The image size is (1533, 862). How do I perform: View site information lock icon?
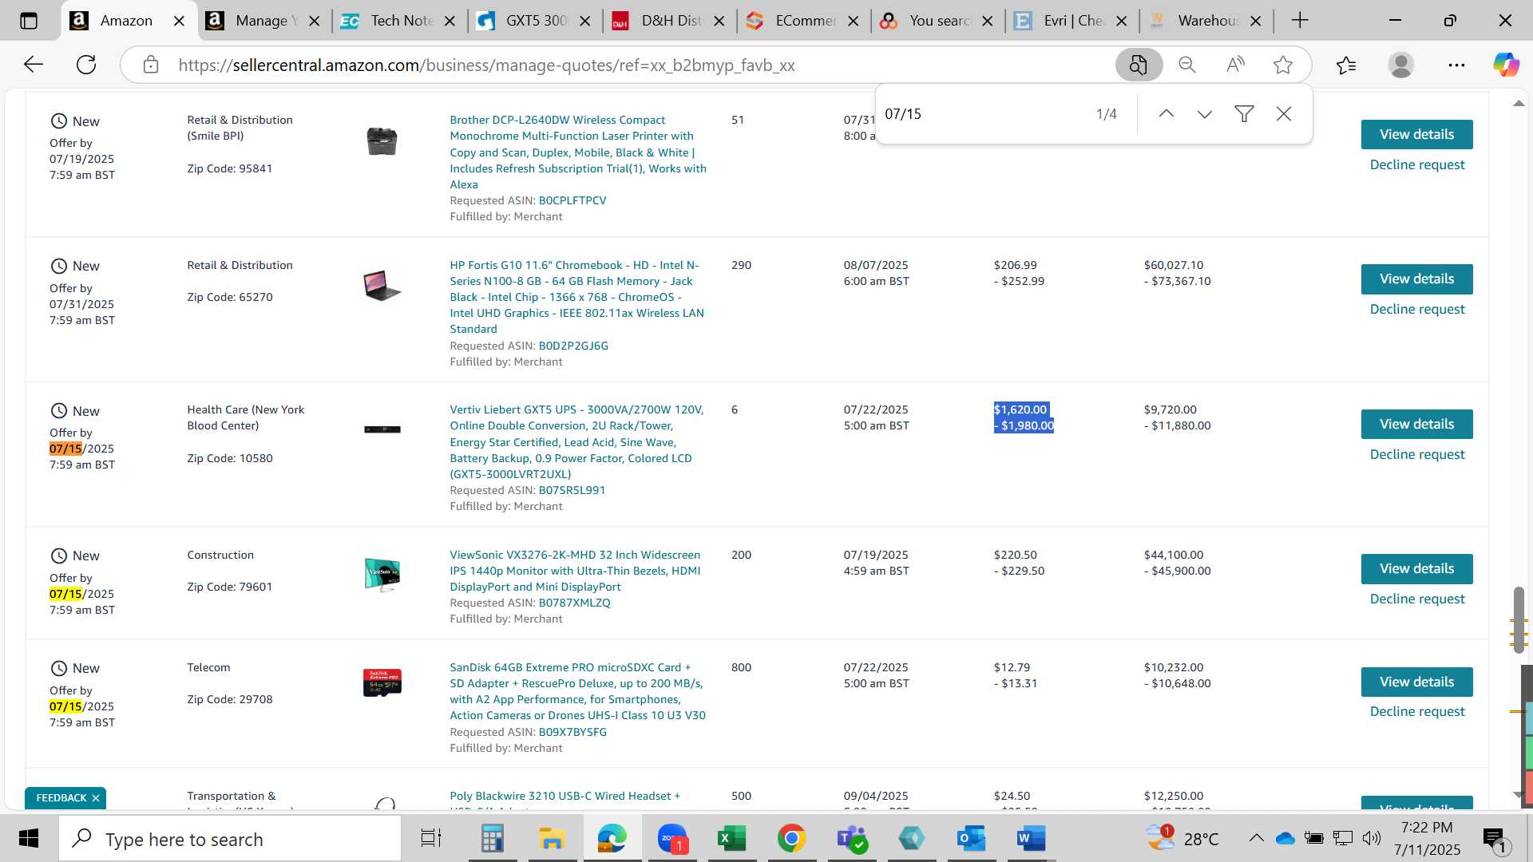click(x=151, y=65)
